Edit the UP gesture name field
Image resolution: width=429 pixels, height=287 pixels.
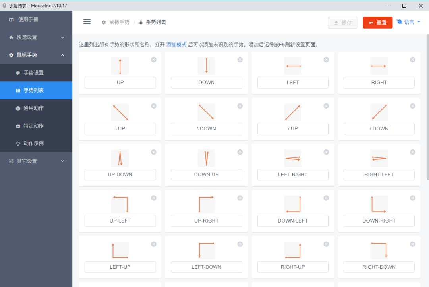pyautogui.click(x=120, y=82)
